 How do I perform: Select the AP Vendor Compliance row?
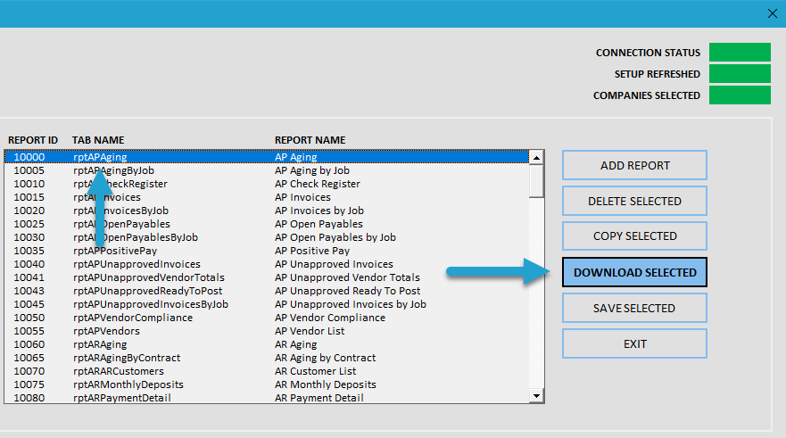(267, 318)
